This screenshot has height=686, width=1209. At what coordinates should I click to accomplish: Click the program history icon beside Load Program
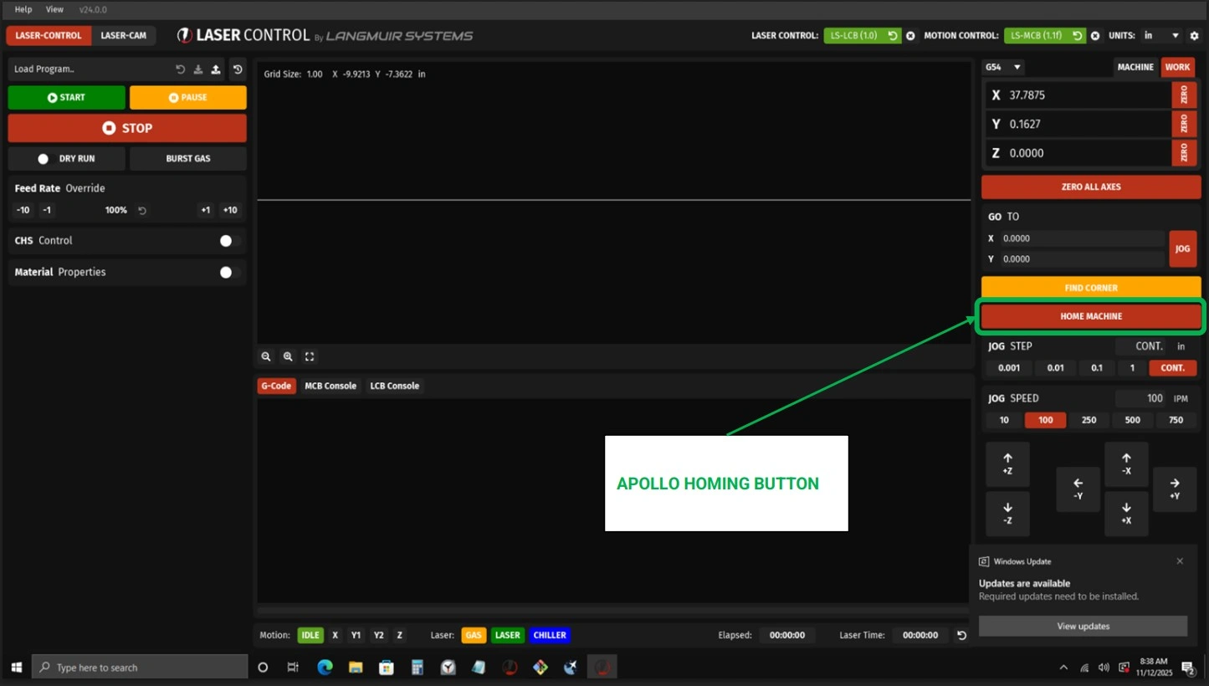pyautogui.click(x=238, y=69)
